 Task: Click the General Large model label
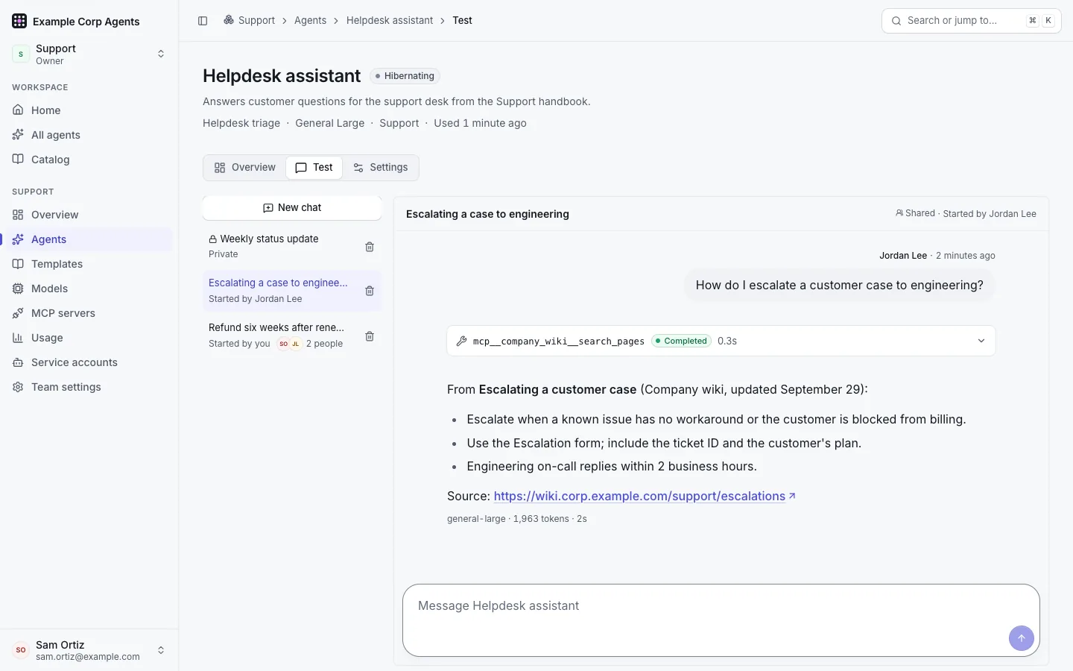tap(330, 123)
